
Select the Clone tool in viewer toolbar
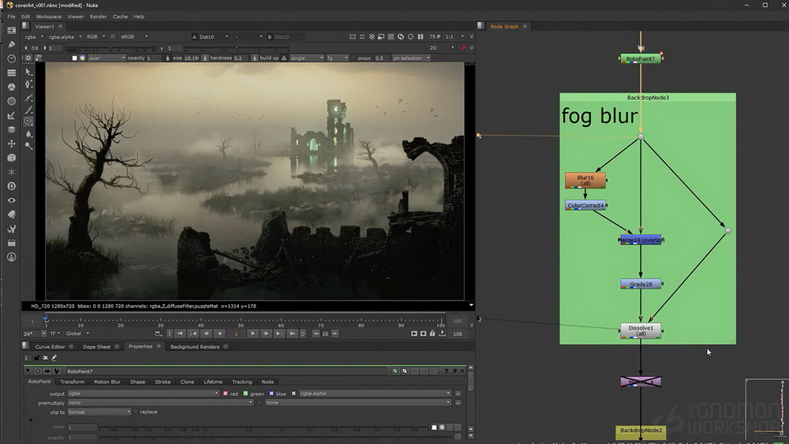tap(28, 121)
